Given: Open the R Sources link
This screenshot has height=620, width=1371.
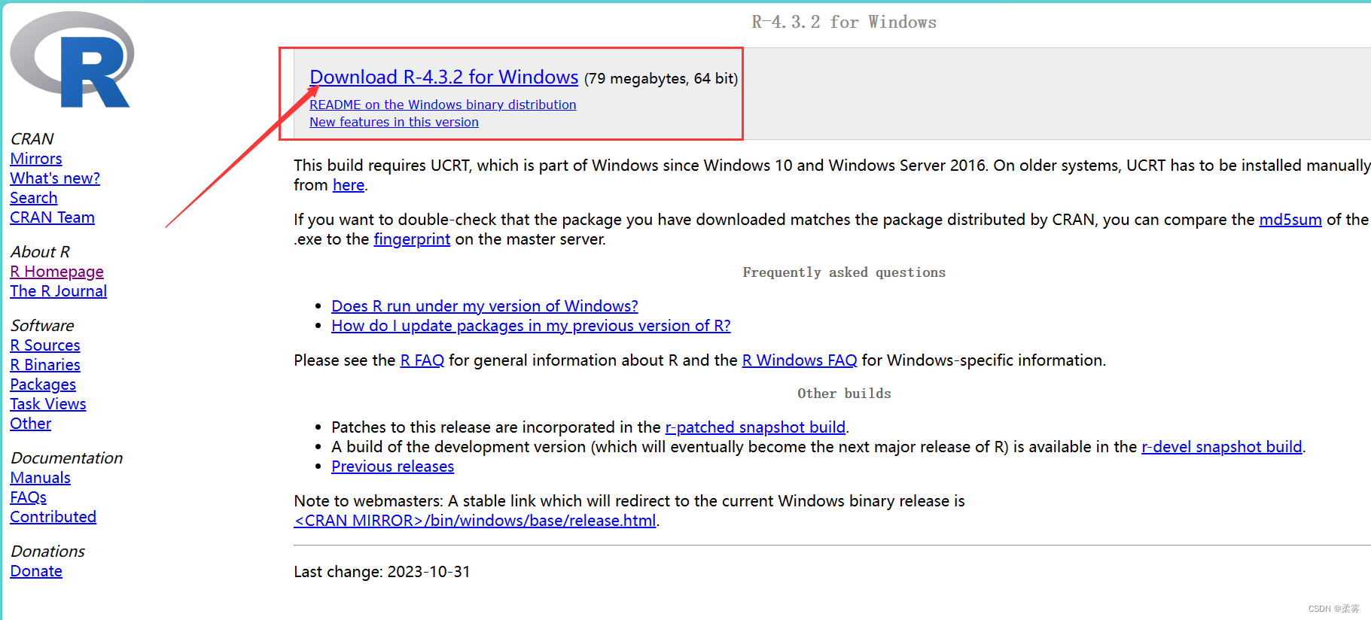Looking at the screenshot, I should tap(45, 345).
